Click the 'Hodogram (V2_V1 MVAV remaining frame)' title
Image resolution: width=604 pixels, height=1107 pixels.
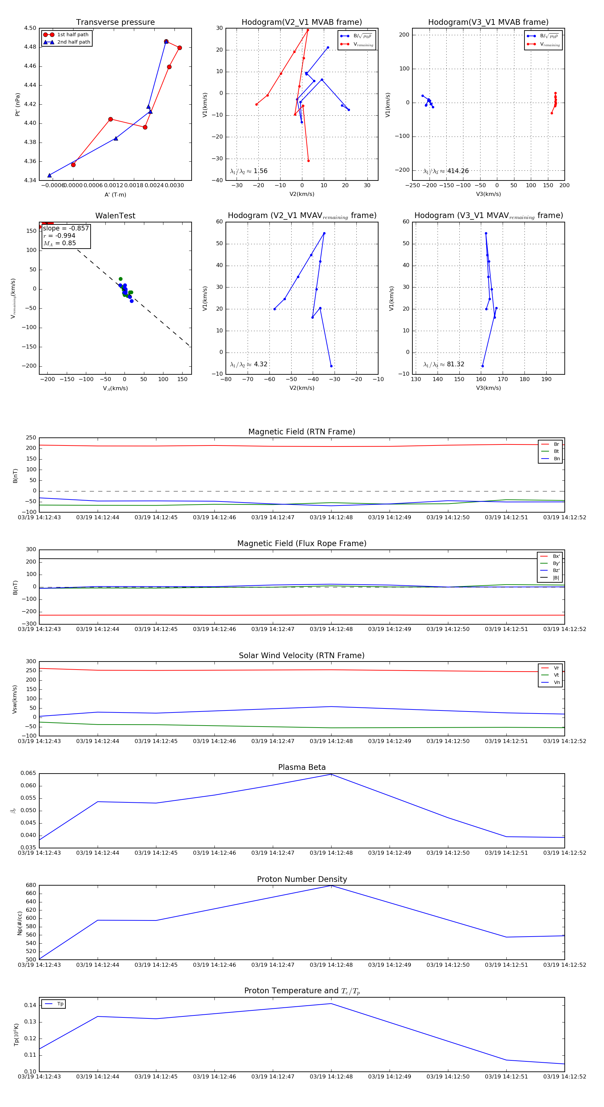pyautogui.click(x=302, y=216)
